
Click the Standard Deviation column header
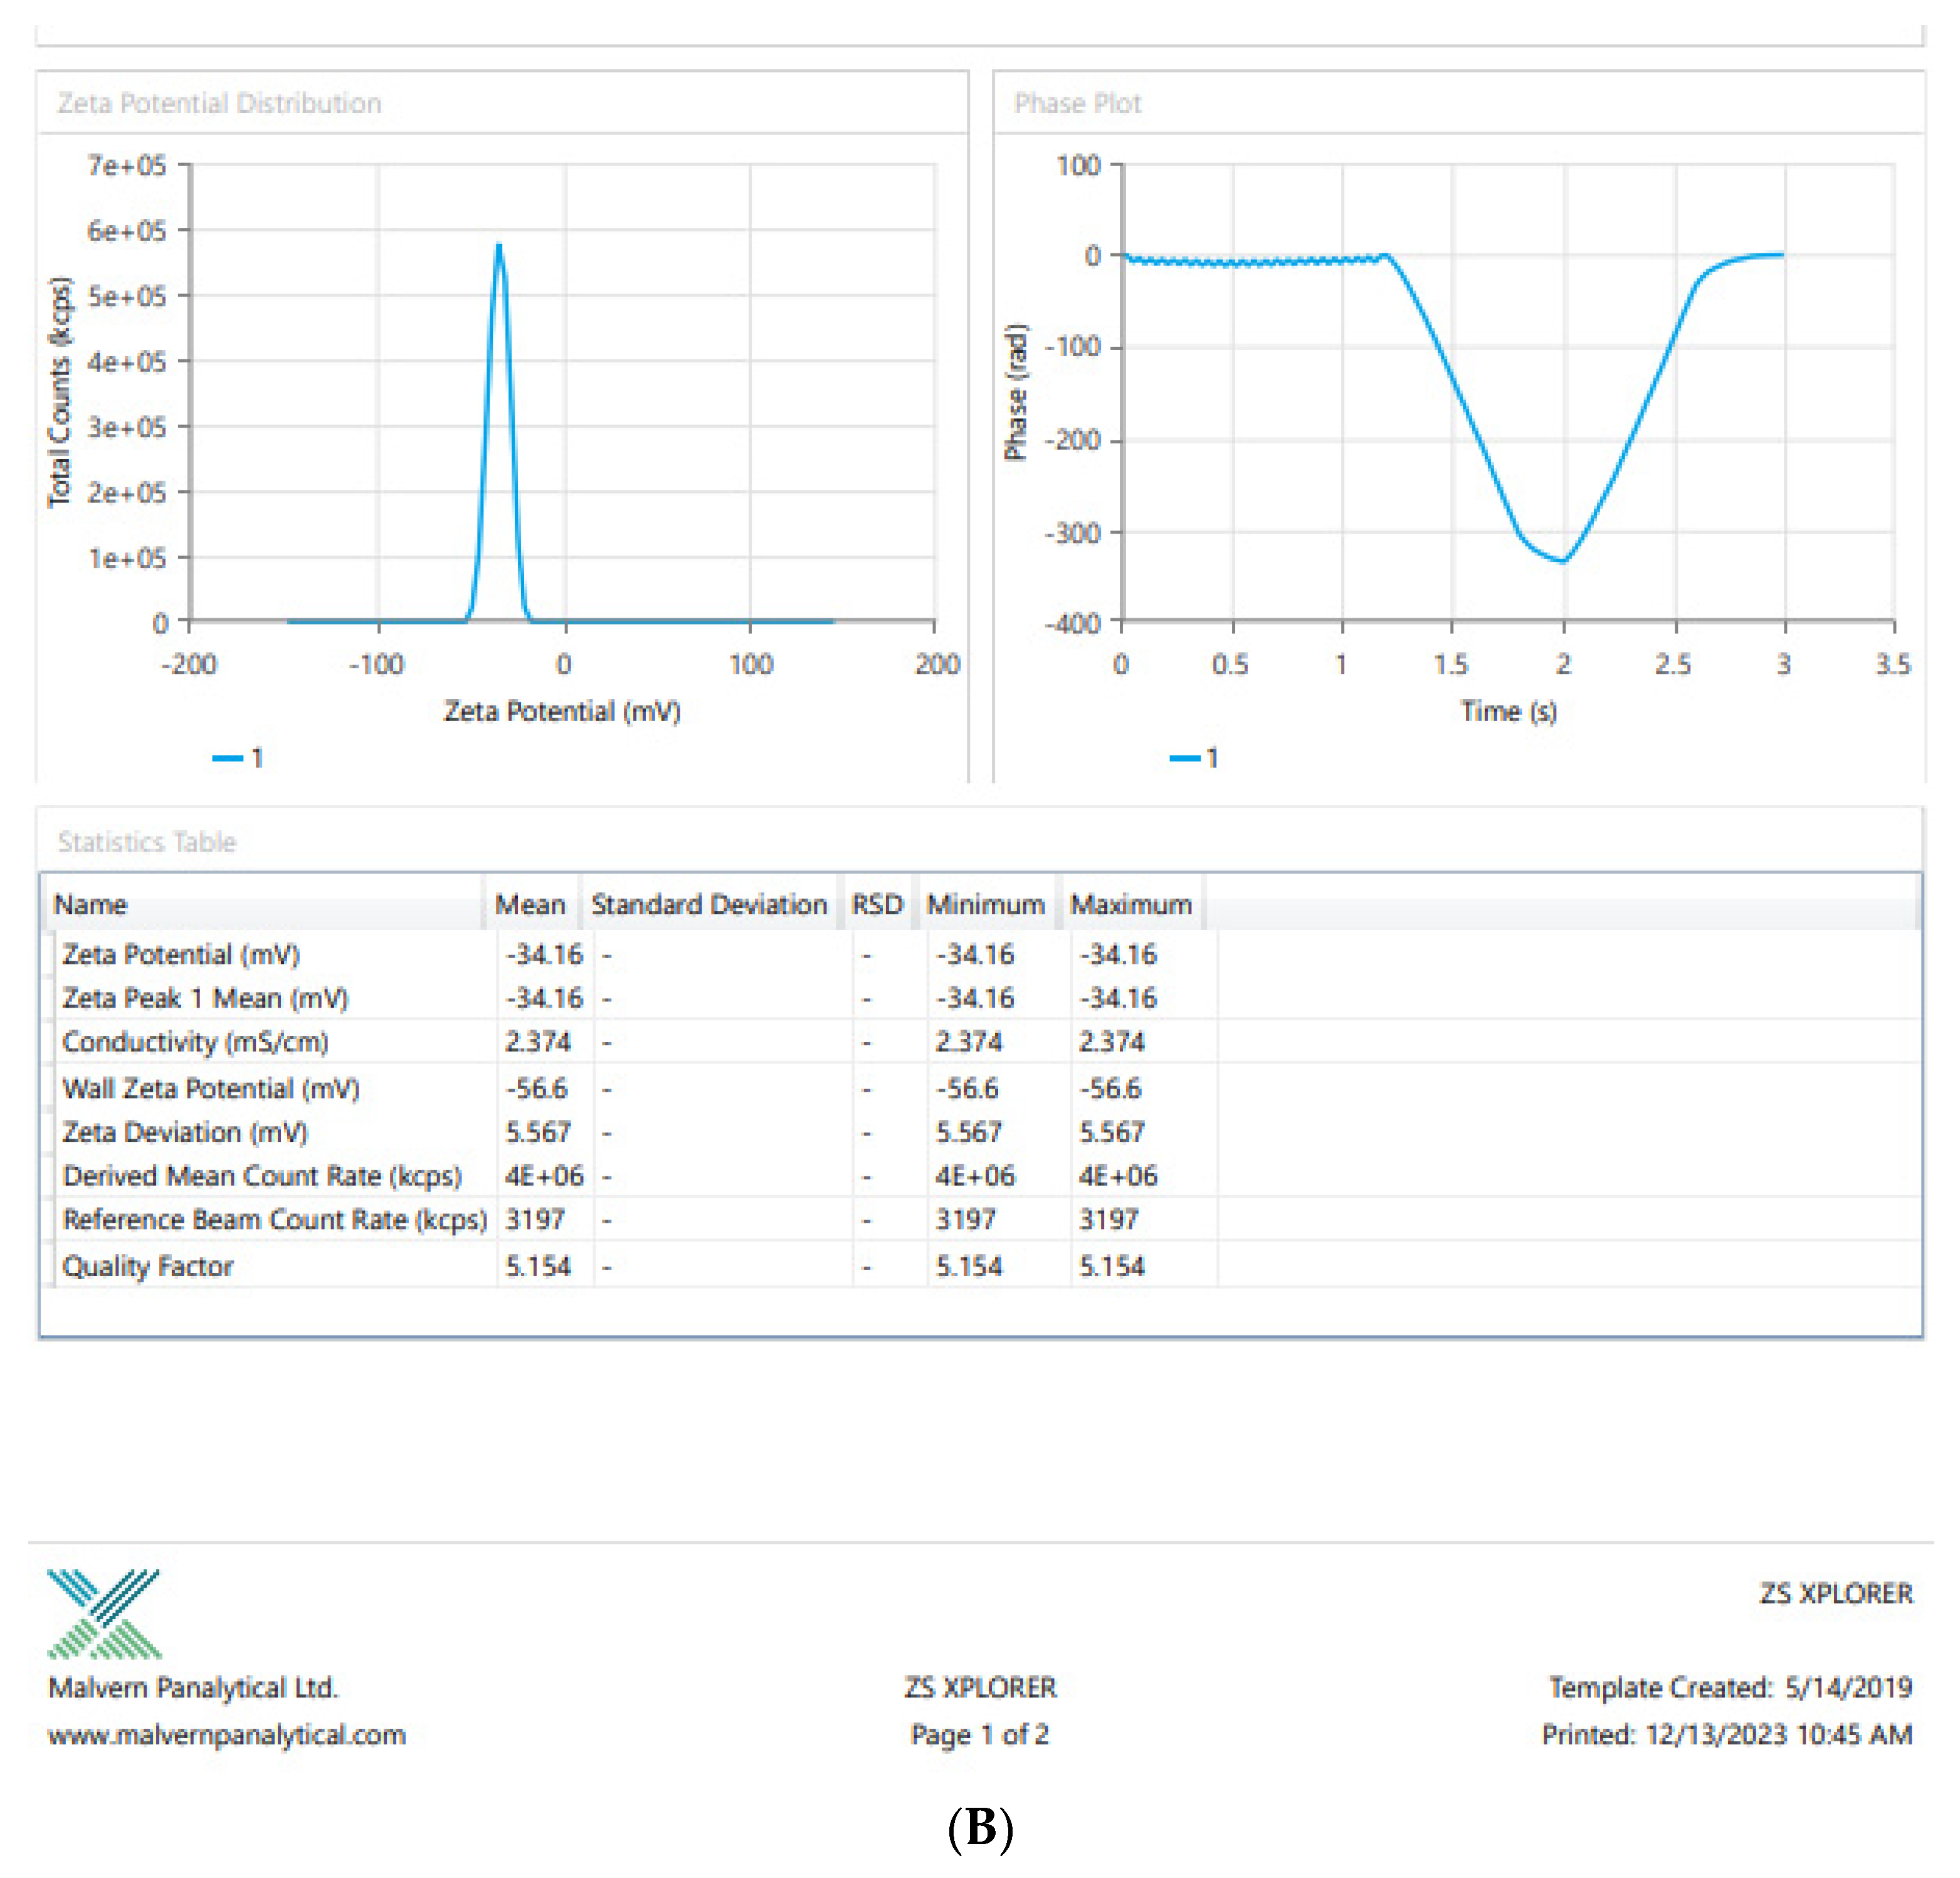point(709,904)
